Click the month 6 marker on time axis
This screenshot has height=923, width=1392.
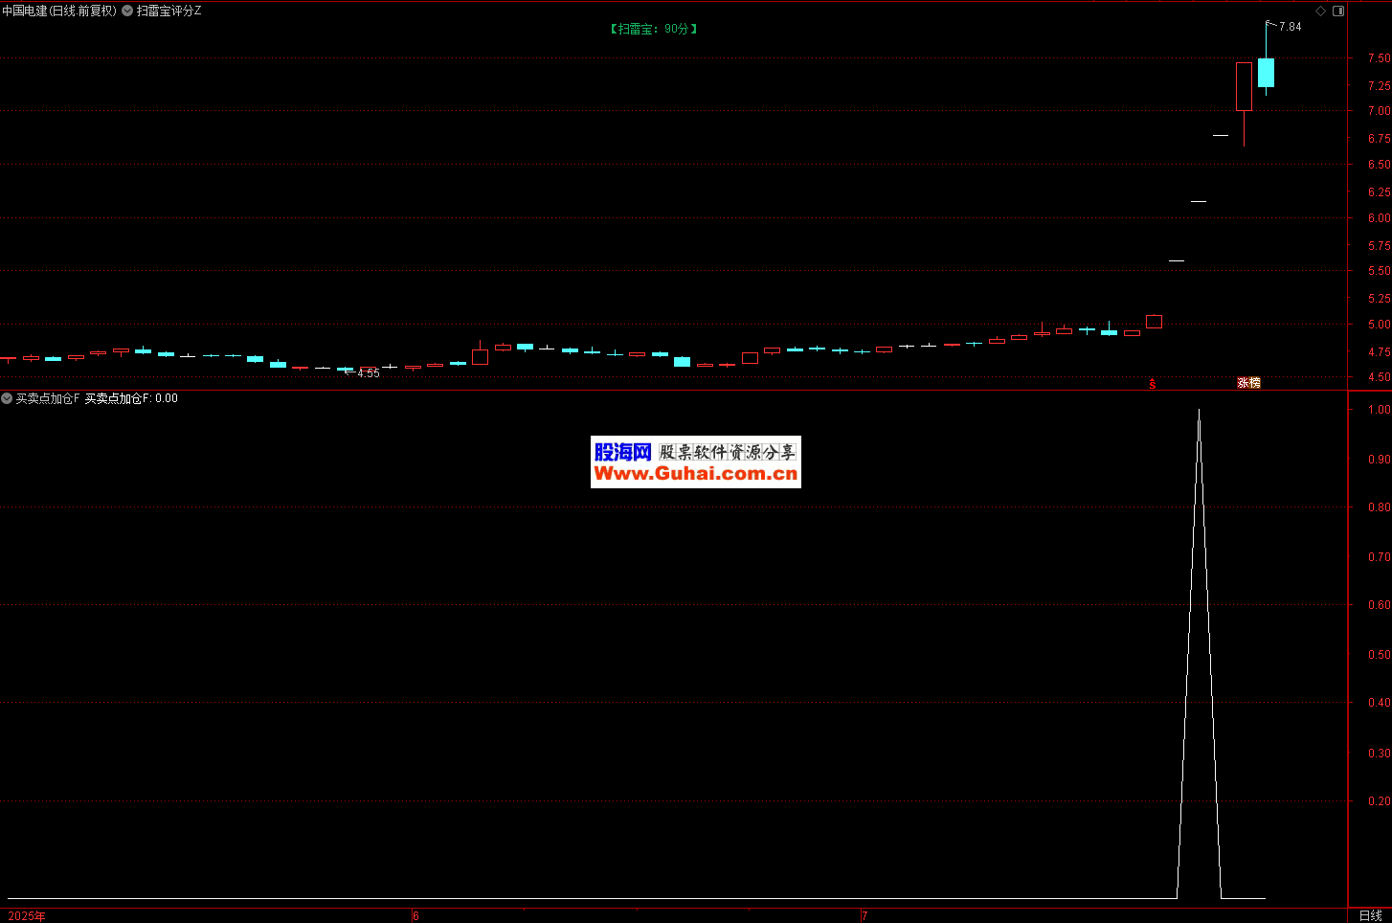click(415, 916)
